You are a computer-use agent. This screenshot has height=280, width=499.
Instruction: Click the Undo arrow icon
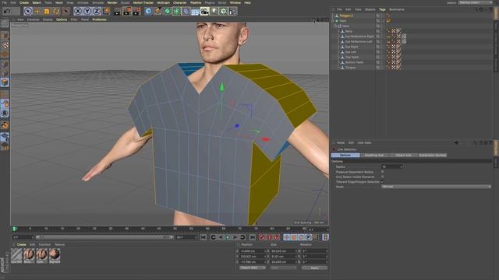(x=6, y=12)
